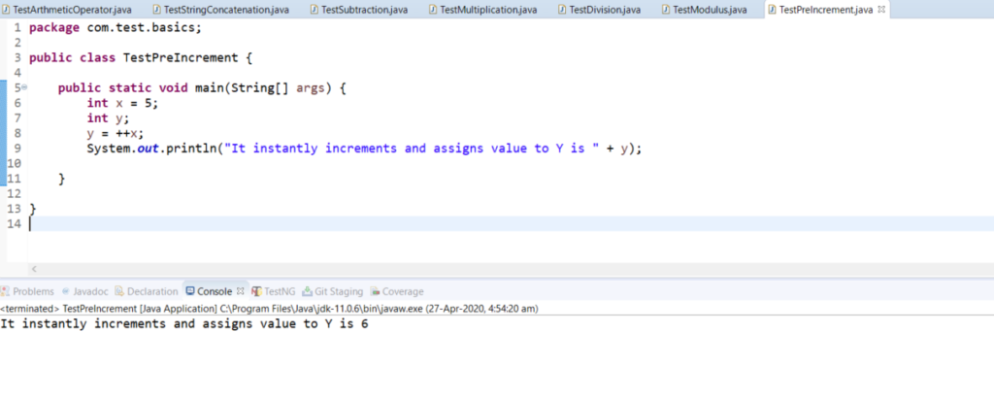Click the editor's horizontal scroll left arrow

(x=34, y=269)
